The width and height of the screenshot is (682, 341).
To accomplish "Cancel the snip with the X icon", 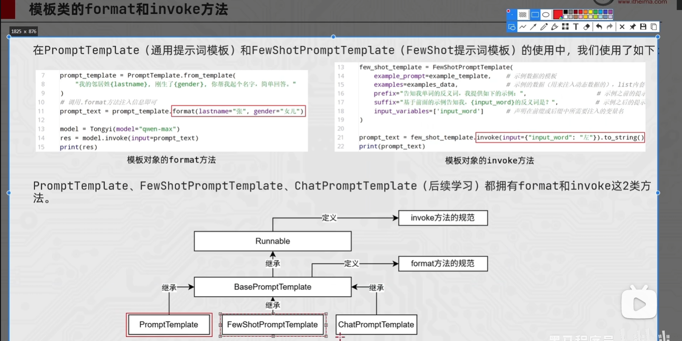I will [x=622, y=27].
